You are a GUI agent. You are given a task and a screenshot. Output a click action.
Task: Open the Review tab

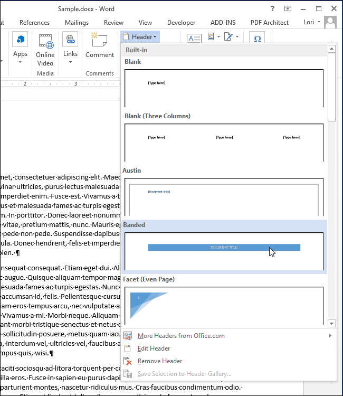click(x=113, y=23)
